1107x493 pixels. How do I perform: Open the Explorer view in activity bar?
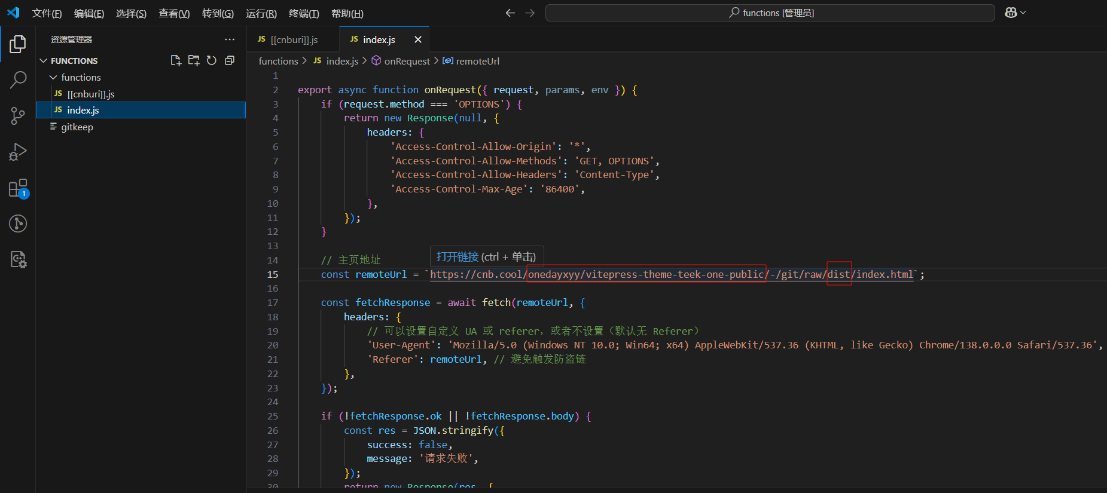[x=18, y=44]
